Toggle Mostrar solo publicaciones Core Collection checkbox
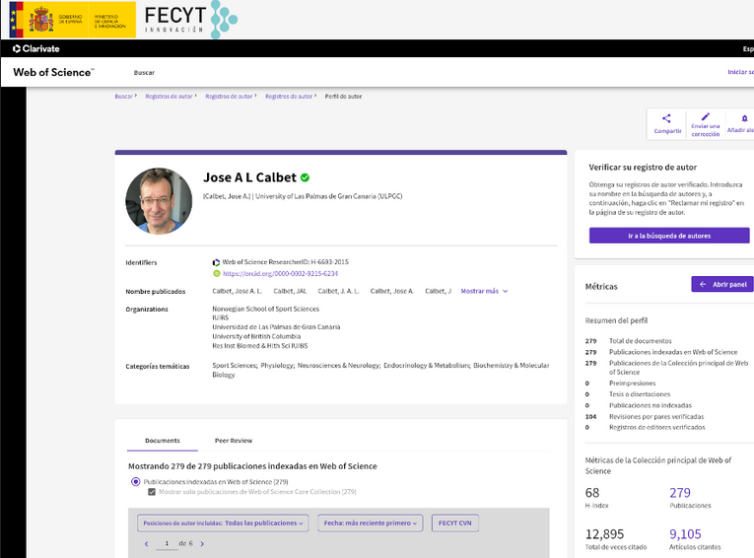Image resolution: width=754 pixels, height=558 pixels. [x=152, y=492]
